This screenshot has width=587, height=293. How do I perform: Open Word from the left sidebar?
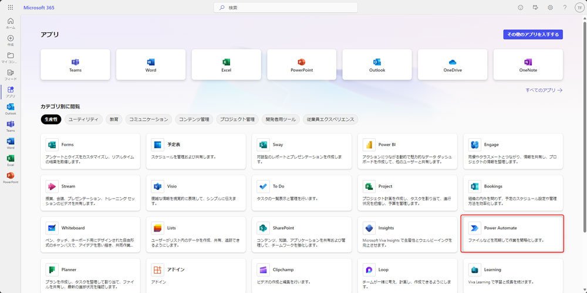coord(11,144)
